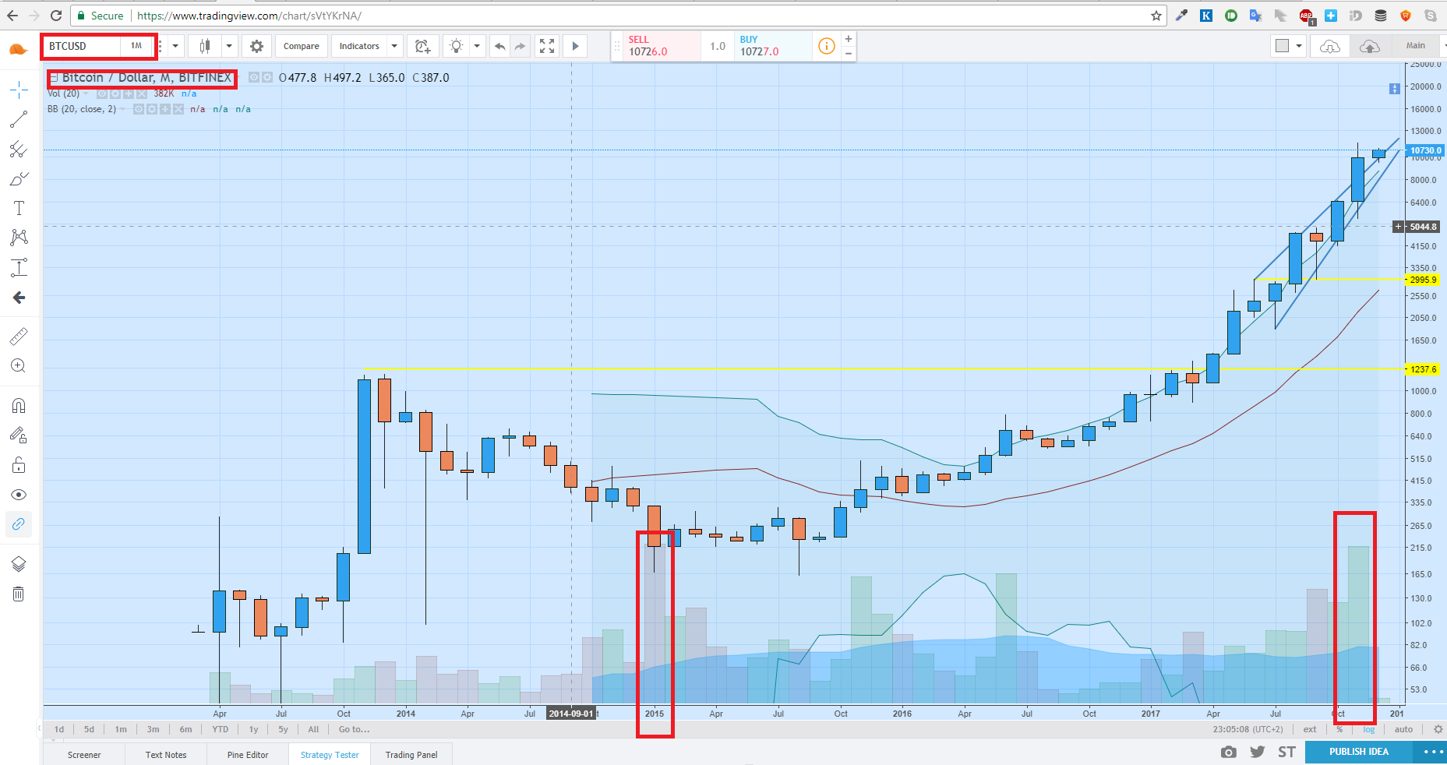Take a chart snapshot with camera icon
The width and height of the screenshot is (1447, 765).
pos(1228,752)
